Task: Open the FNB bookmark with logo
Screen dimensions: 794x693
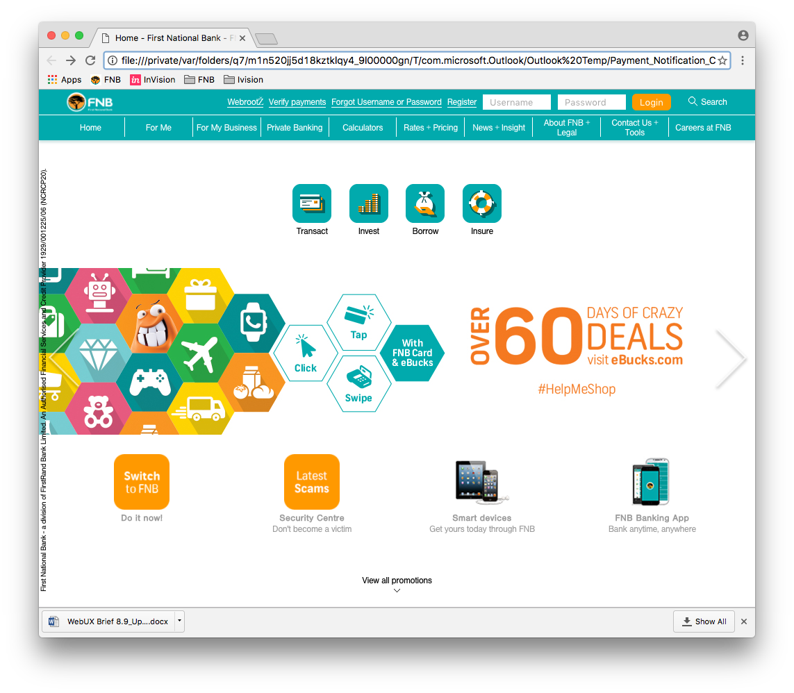Action: tap(106, 79)
